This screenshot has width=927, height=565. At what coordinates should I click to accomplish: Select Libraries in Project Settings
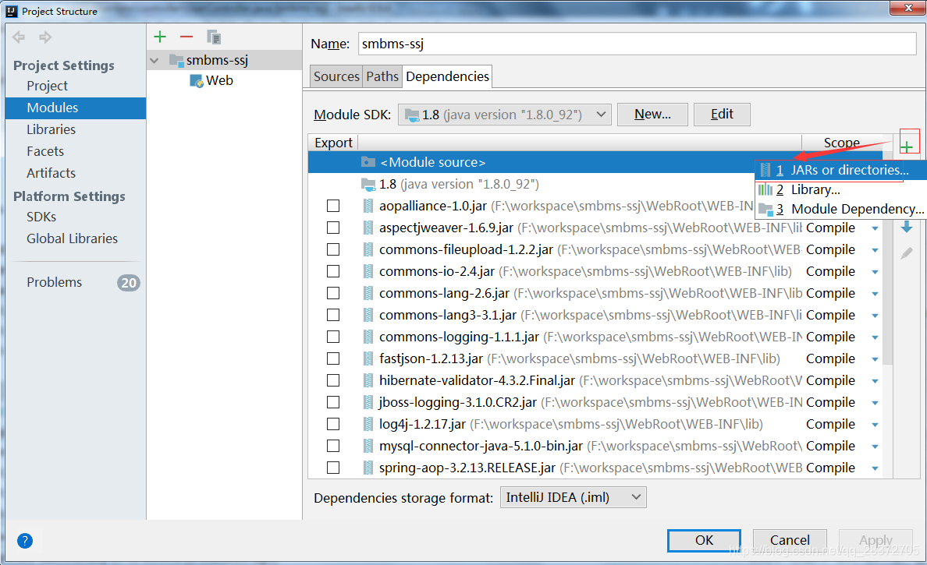click(x=76, y=129)
